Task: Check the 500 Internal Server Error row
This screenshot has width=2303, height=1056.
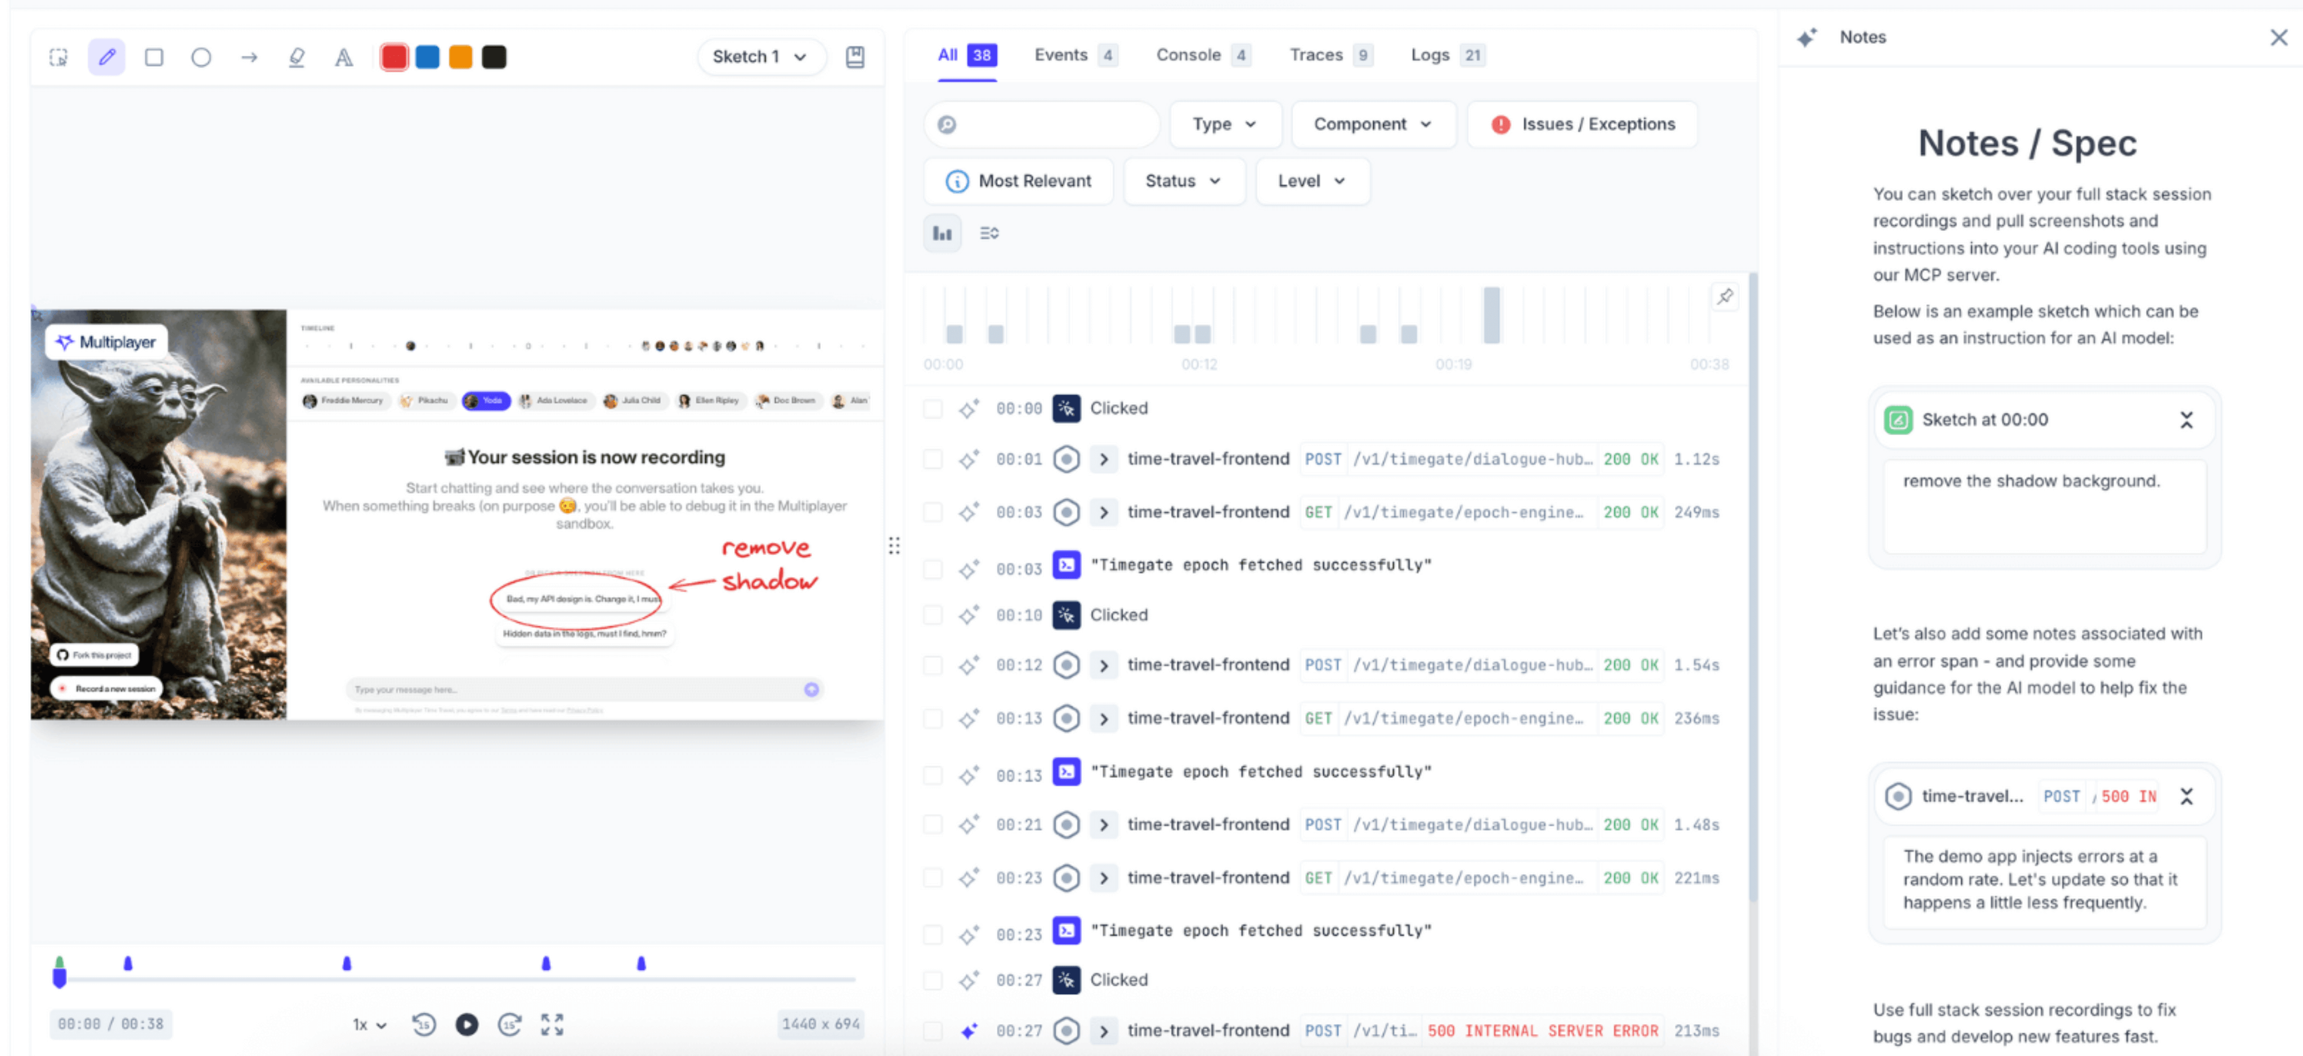Action: [x=933, y=1030]
